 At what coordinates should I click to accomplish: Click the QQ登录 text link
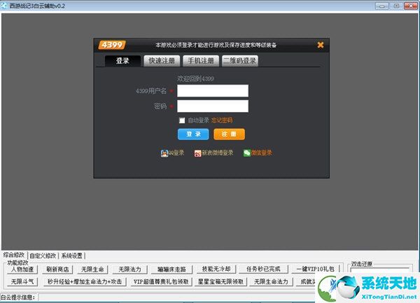(x=176, y=153)
